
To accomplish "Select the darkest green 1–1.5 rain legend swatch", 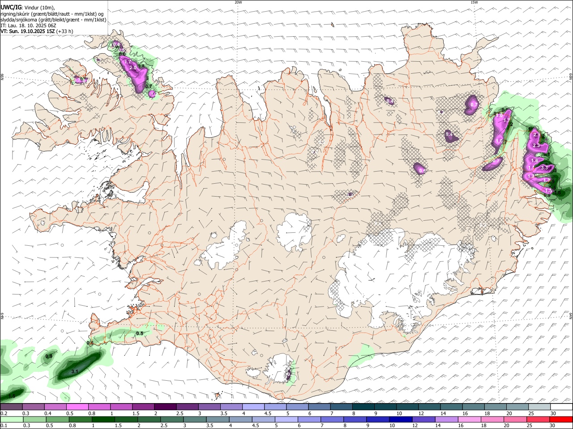I will click(x=103, y=419).
